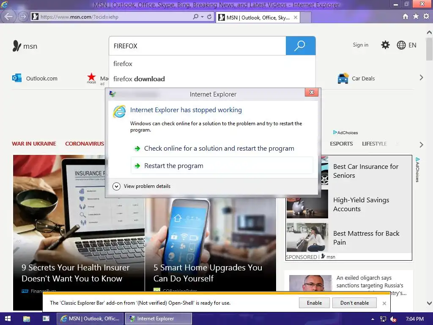
Task: Open the address bar dropdown arrow
Action: point(203,17)
